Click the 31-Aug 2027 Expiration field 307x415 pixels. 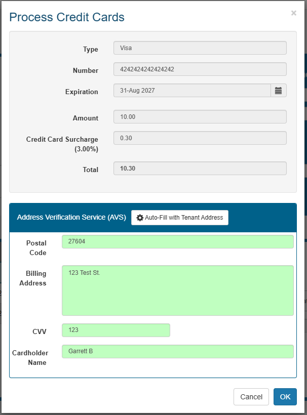coord(193,91)
